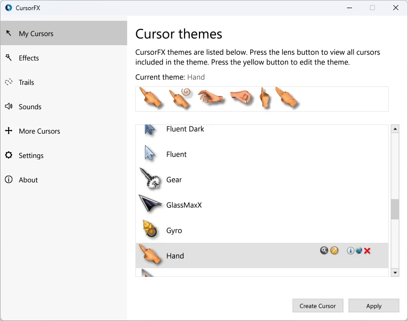The height and width of the screenshot is (321, 408).
Task: Click the More Cursors plus icon
Action: [9, 131]
